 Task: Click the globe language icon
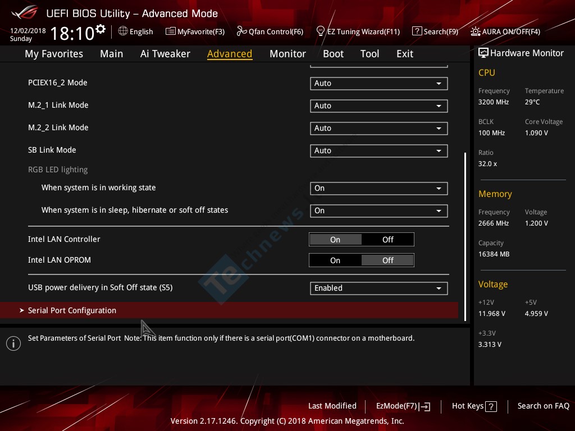[123, 31]
